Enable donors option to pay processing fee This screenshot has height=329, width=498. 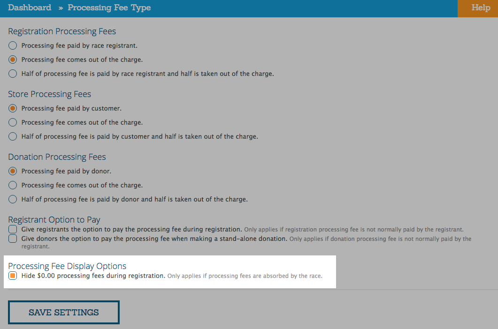(x=12, y=239)
